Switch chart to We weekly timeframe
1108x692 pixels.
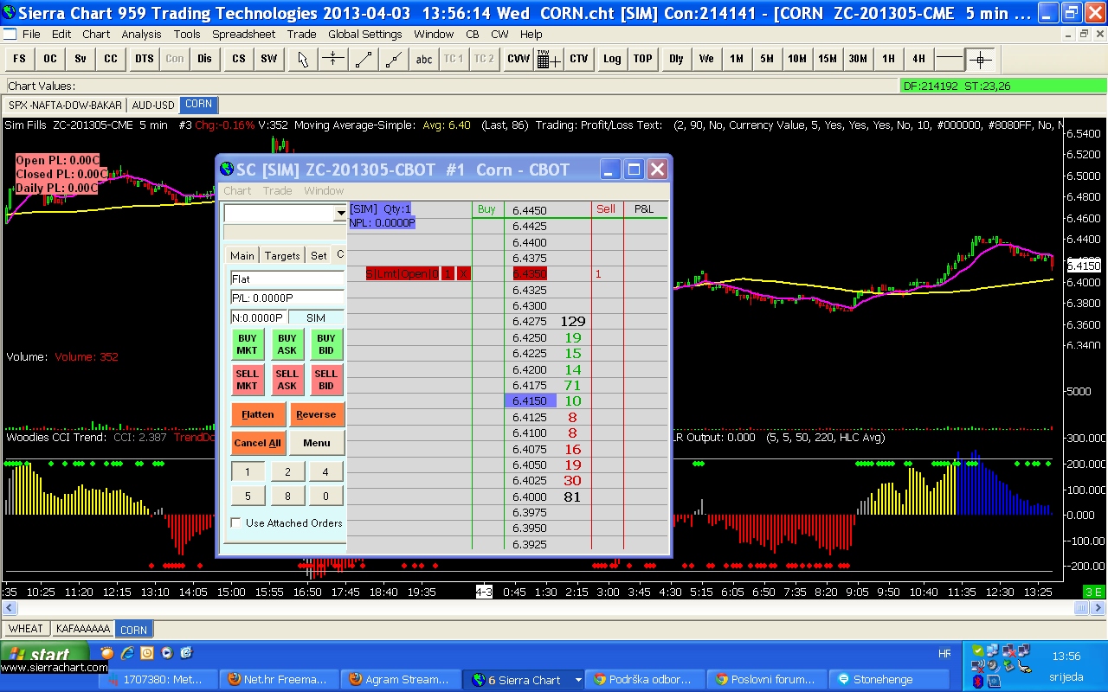point(706,59)
